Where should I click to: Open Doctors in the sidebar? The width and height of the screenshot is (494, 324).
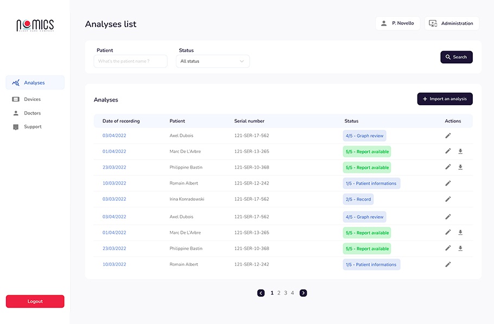tap(32, 113)
